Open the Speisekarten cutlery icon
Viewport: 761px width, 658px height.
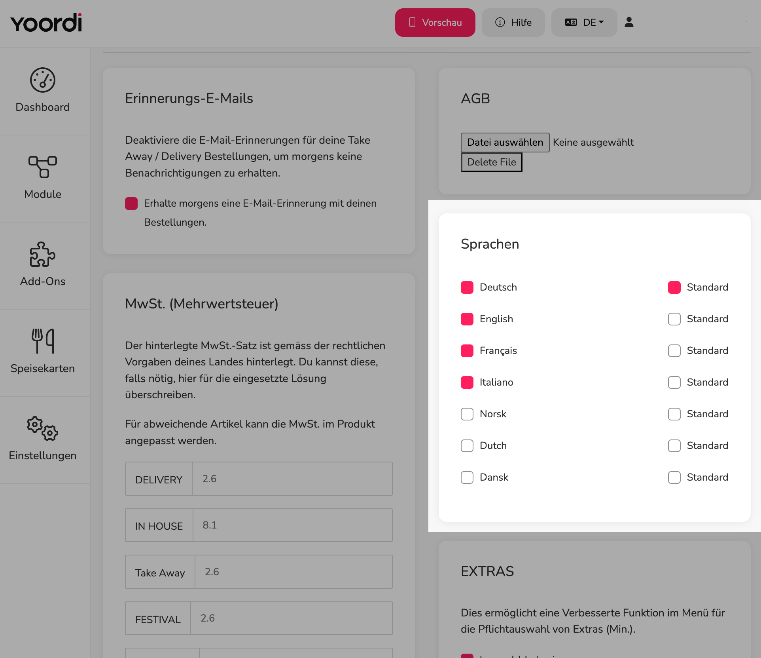[43, 341]
